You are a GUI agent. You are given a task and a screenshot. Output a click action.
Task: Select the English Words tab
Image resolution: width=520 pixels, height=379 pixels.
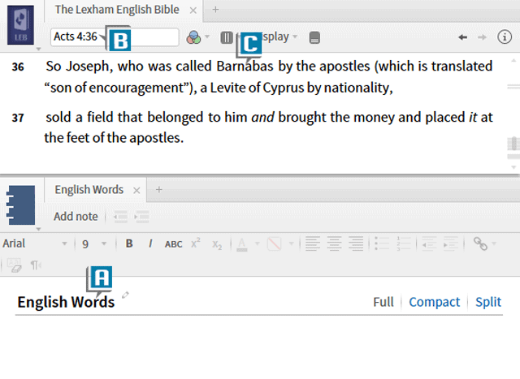89,190
